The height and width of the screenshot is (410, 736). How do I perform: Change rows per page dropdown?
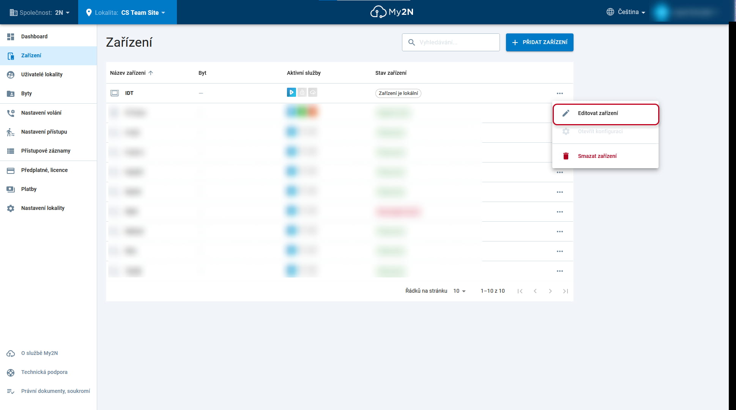pos(459,291)
